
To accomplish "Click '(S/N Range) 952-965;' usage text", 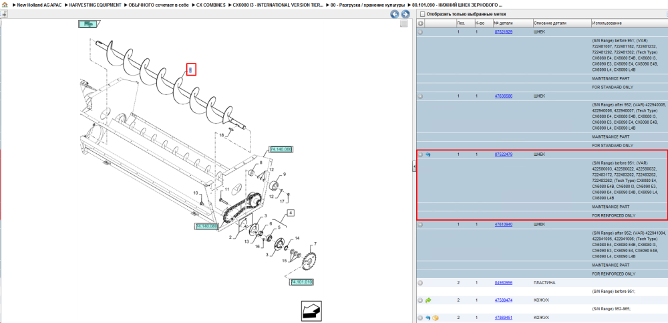I will [x=610, y=309].
